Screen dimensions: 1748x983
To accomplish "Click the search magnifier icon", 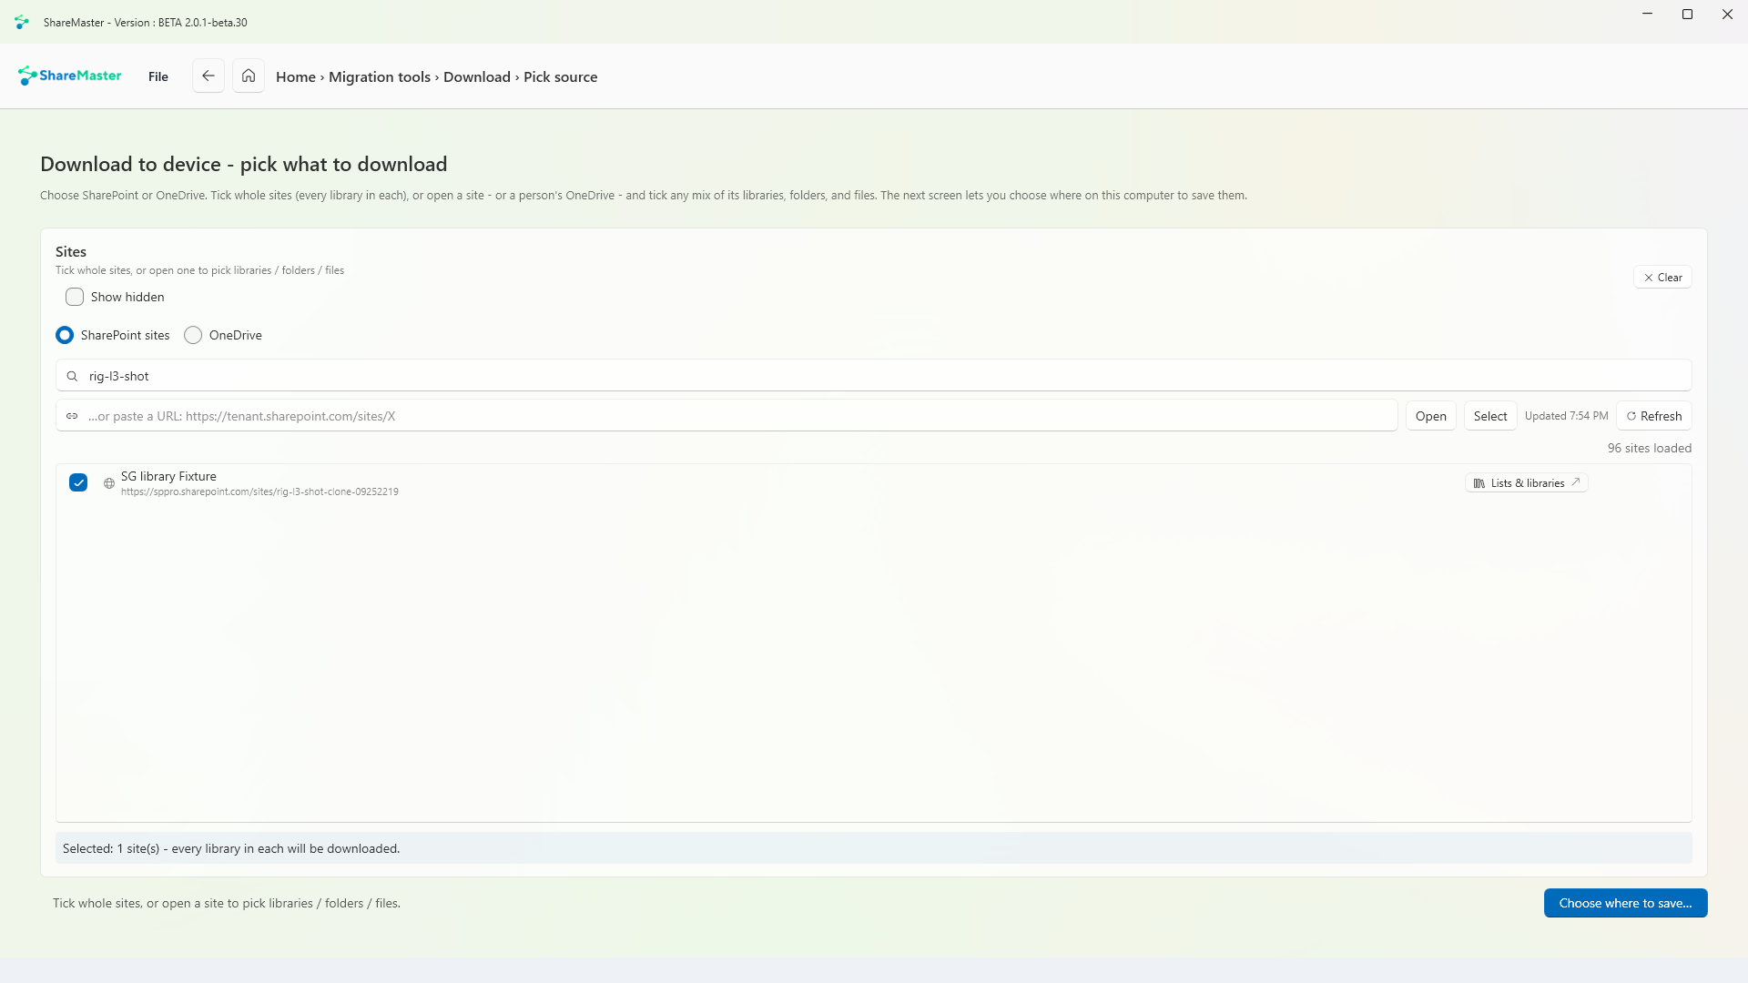I will tap(72, 376).
